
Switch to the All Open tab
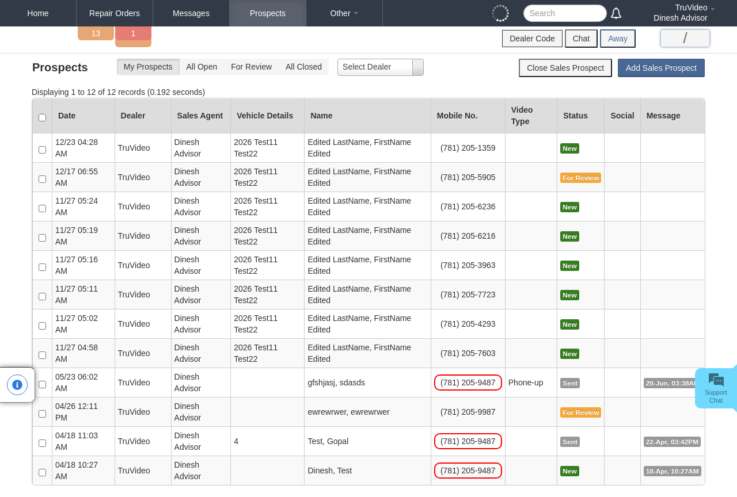point(202,67)
